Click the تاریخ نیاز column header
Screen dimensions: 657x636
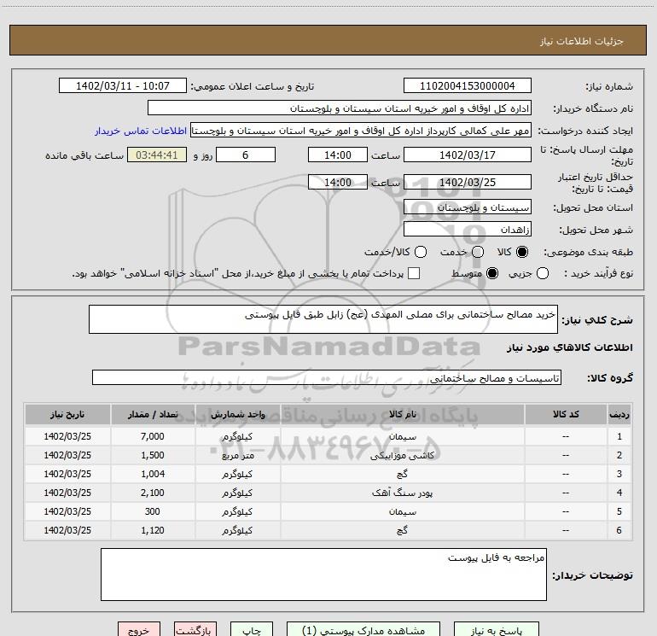(x=67, y=415)
